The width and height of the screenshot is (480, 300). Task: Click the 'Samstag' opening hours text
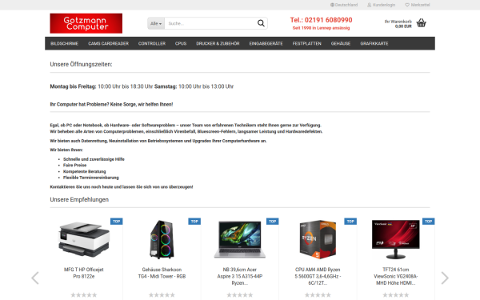(194, 86)
